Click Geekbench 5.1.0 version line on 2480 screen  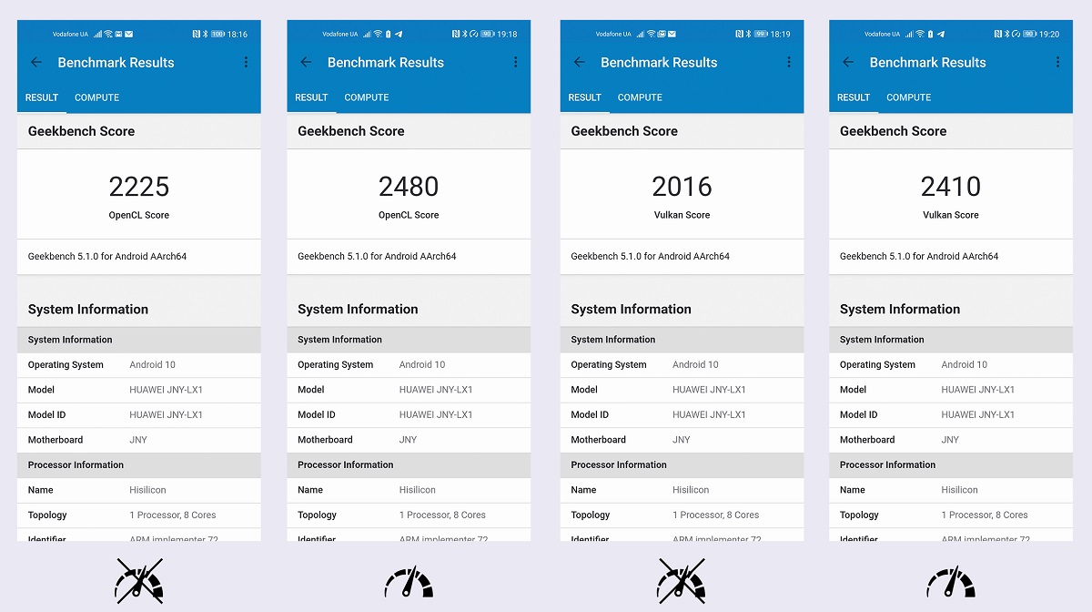point(377,257)
